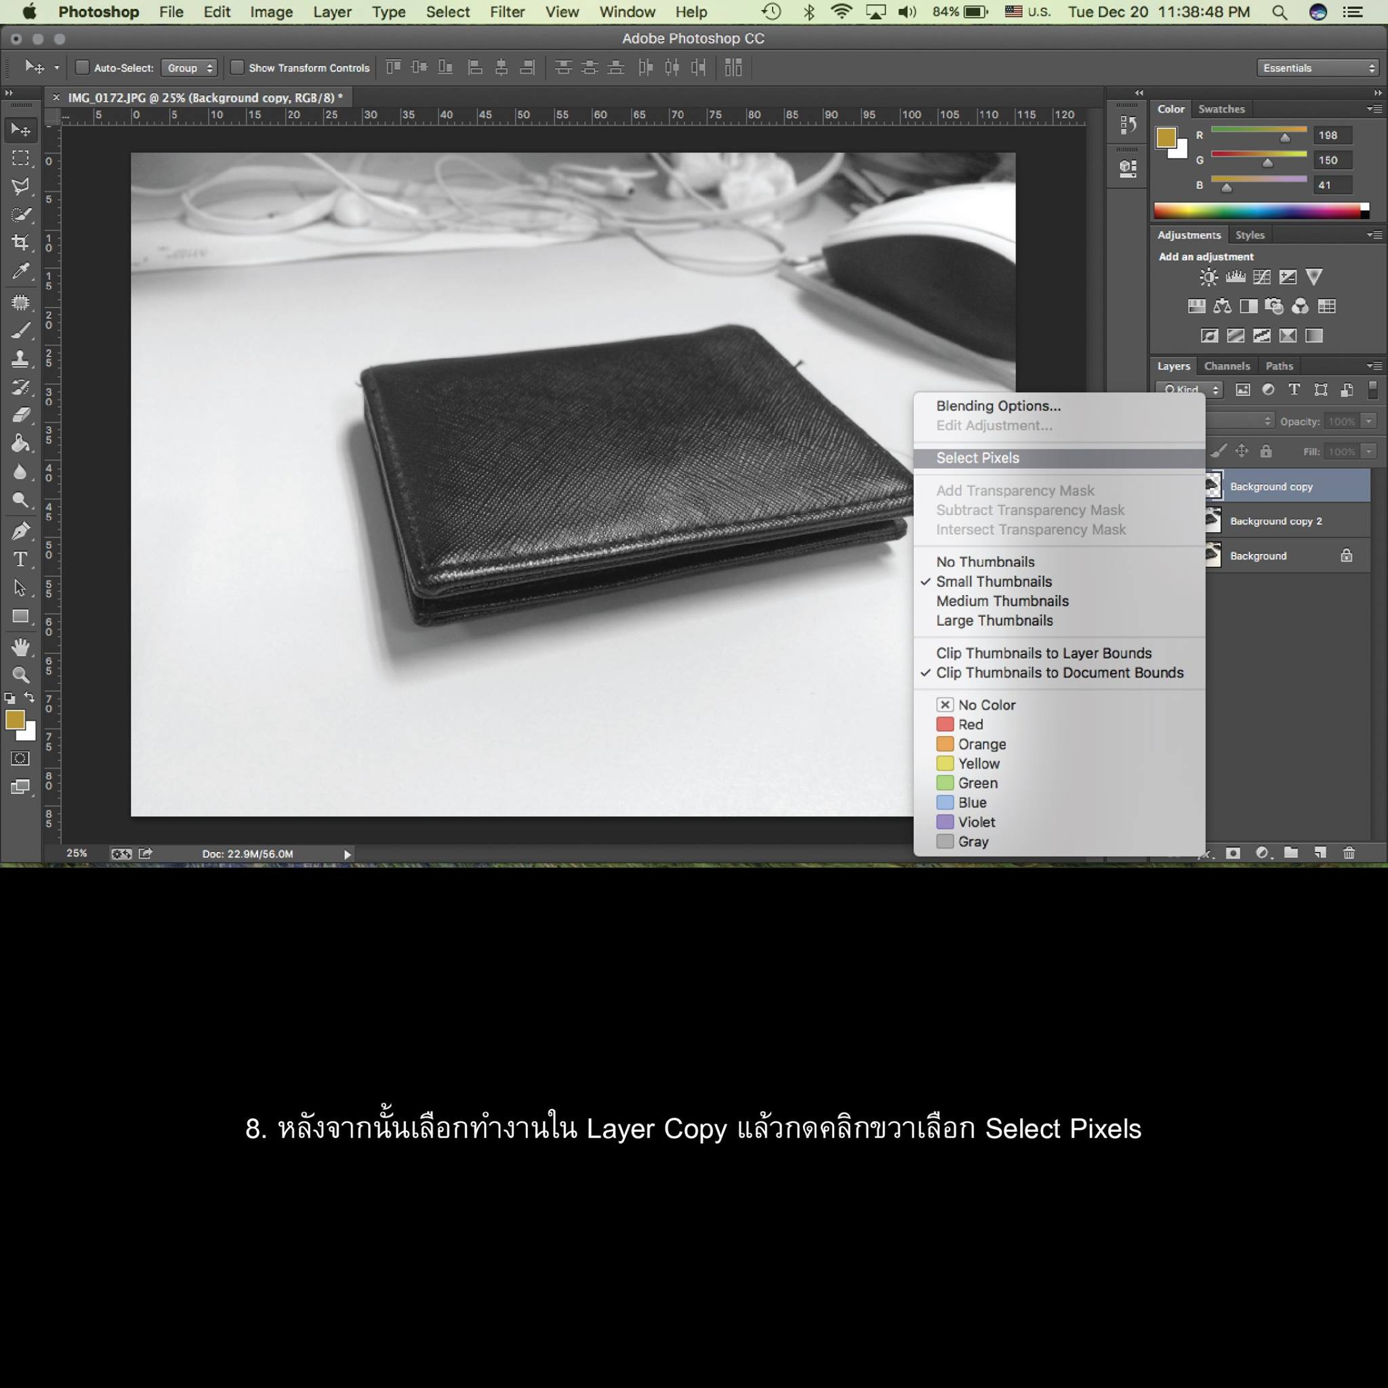Select the Move tool
This screenshot has width=1388, height=1388.
click(x=21, y=130)
